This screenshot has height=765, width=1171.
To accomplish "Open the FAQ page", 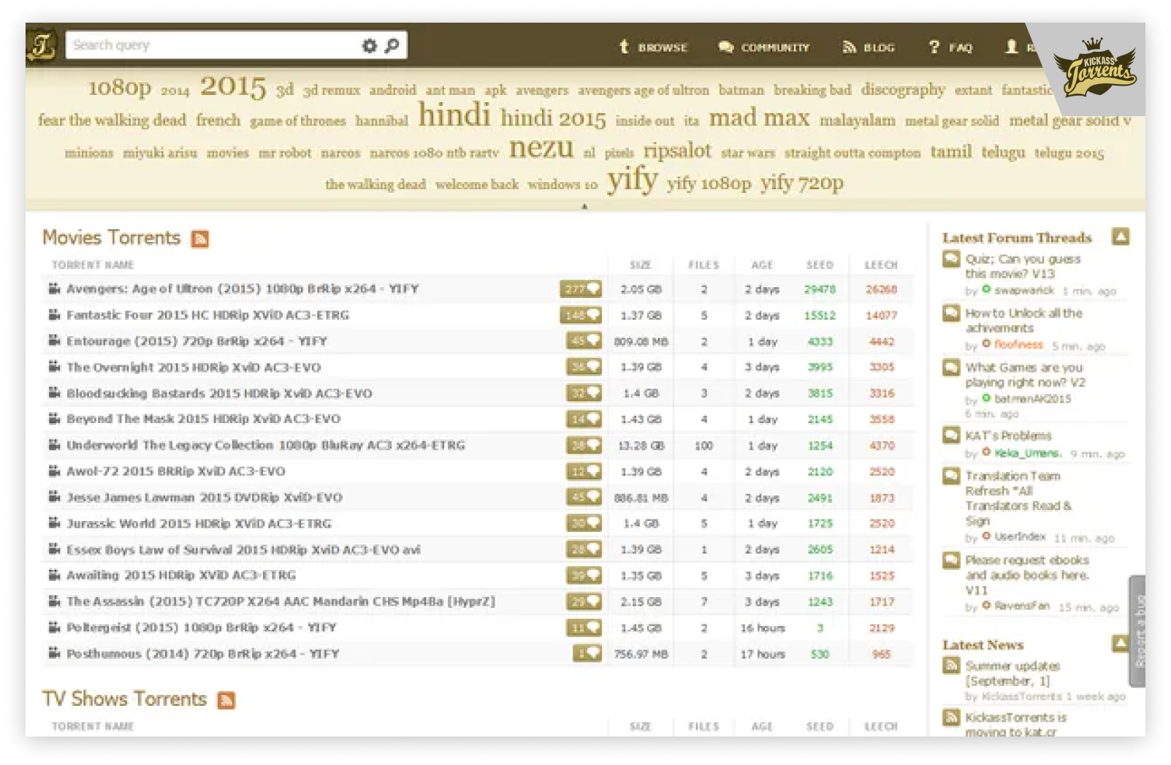I will [950, 47].
